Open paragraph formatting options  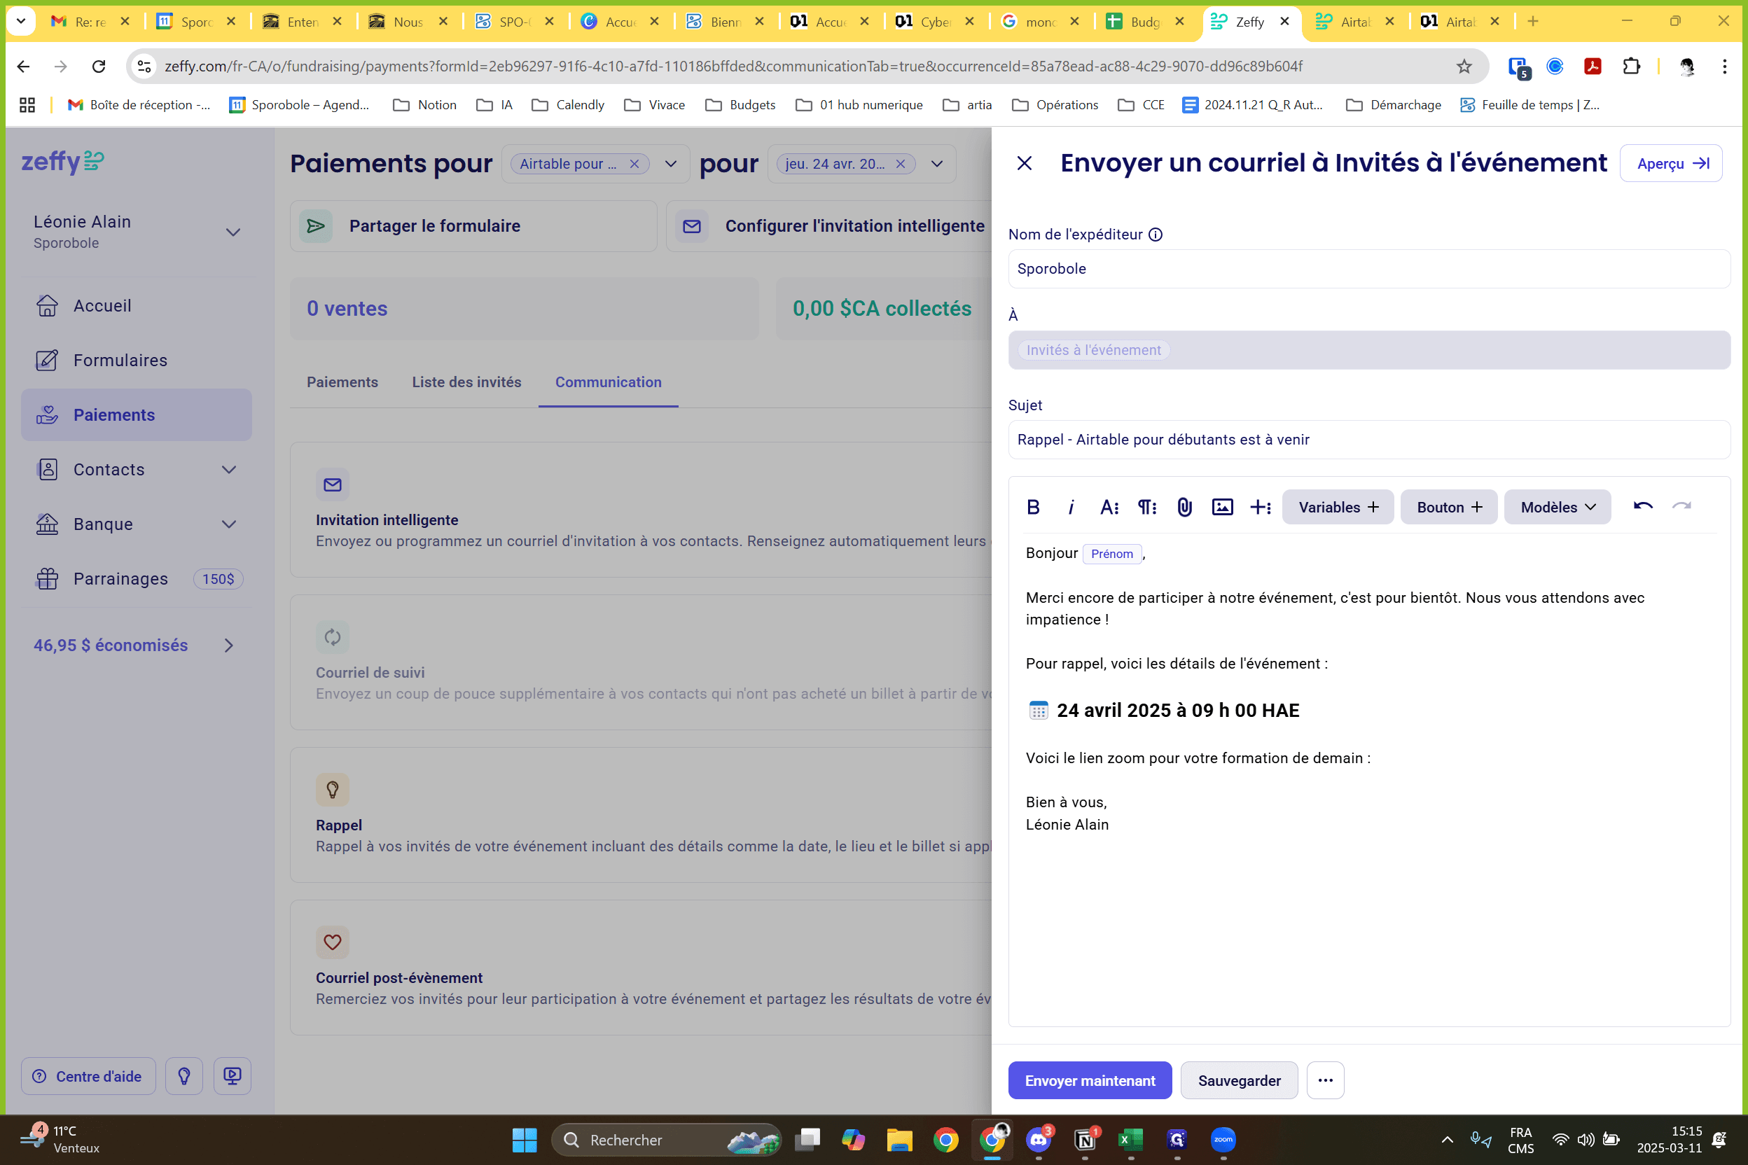click(x=1146, y=507)
